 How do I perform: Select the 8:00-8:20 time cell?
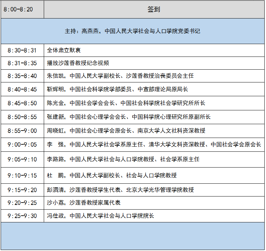point(22,9)
